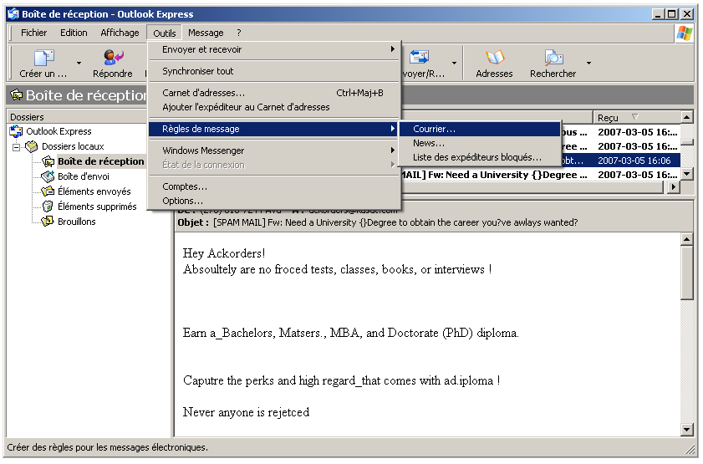The image size is (703, 464).
Task: Close the Outils menu
Action: tap(165, 33)
